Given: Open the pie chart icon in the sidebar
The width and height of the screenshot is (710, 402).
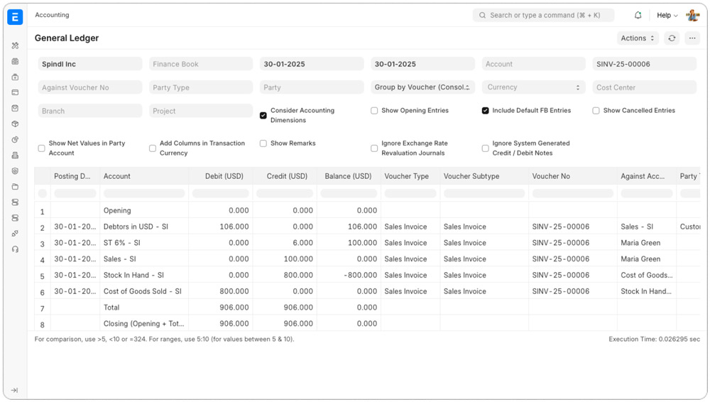Looking at the screenshot, I should coord(15,140).
